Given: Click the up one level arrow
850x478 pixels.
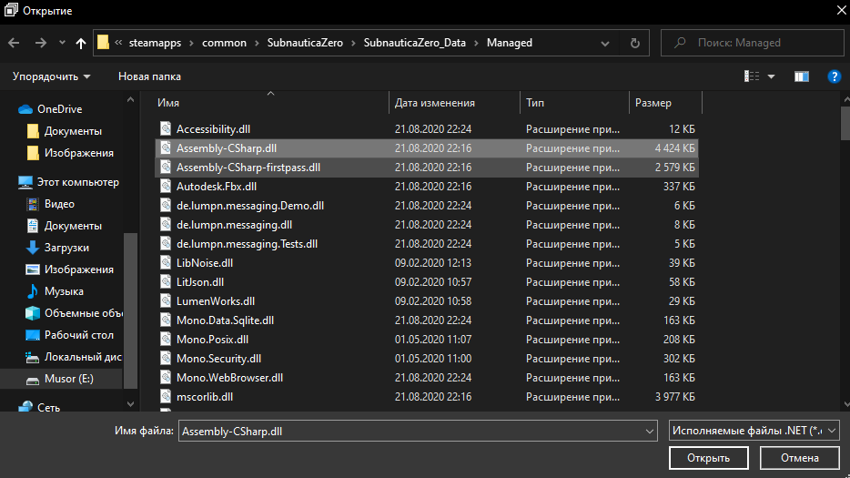Looking at the screenshot, I should click(81, 43).
